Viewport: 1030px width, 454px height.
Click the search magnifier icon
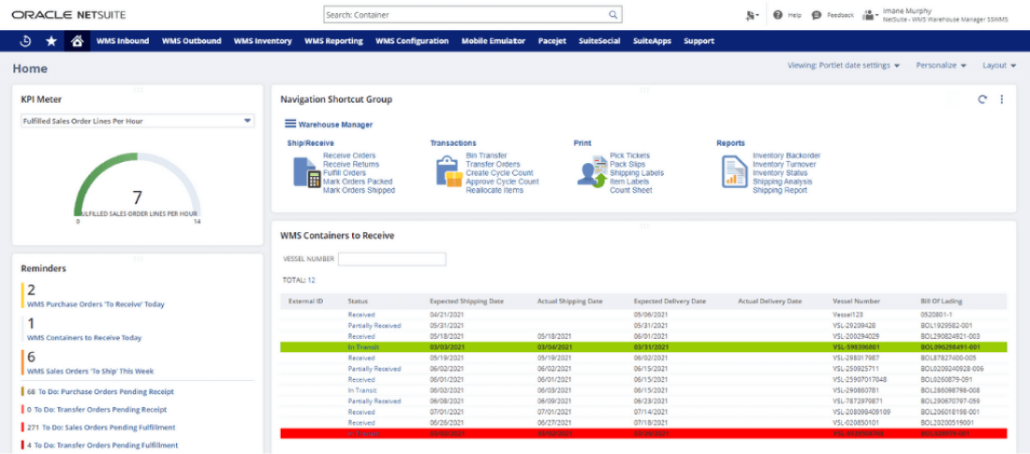[612, 14]
